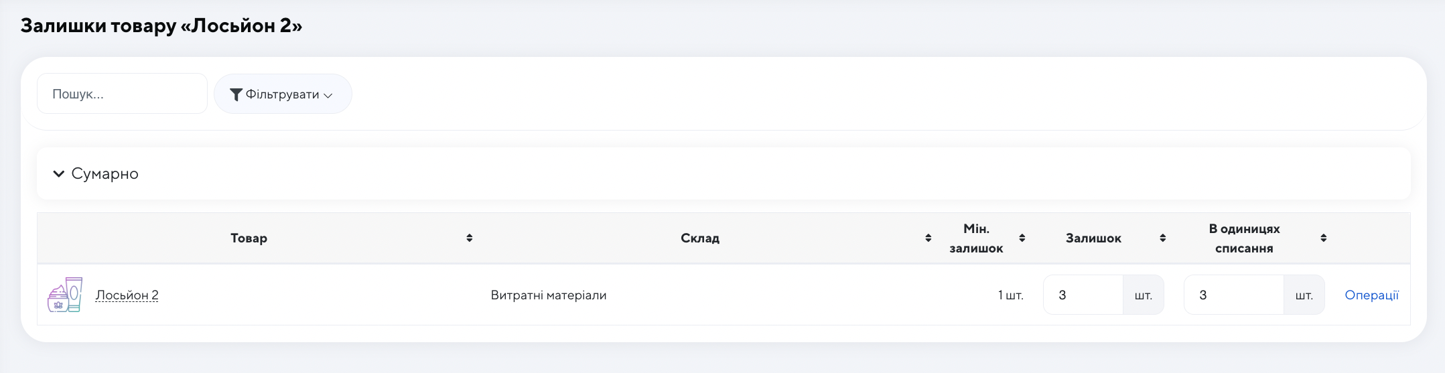Click the Залишок quantity input field

[x=1083, y=295]
